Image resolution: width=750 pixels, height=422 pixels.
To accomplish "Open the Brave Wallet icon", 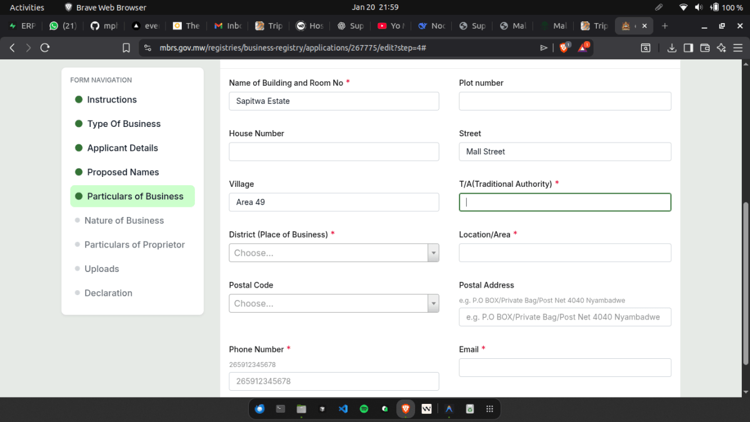I will [x=704, y=48].
